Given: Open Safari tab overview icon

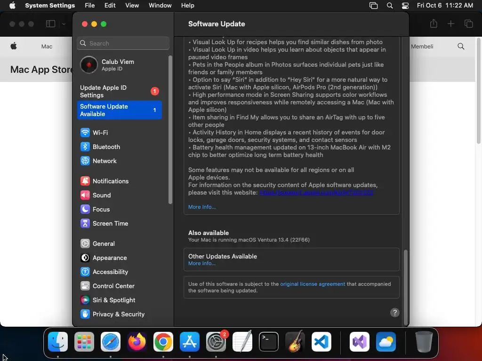Looking at the screenshot, I should (468, 24).
